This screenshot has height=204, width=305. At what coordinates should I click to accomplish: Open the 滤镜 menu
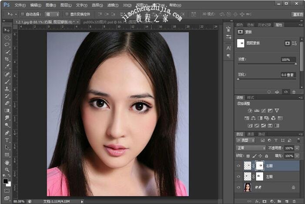pos(112,5)
